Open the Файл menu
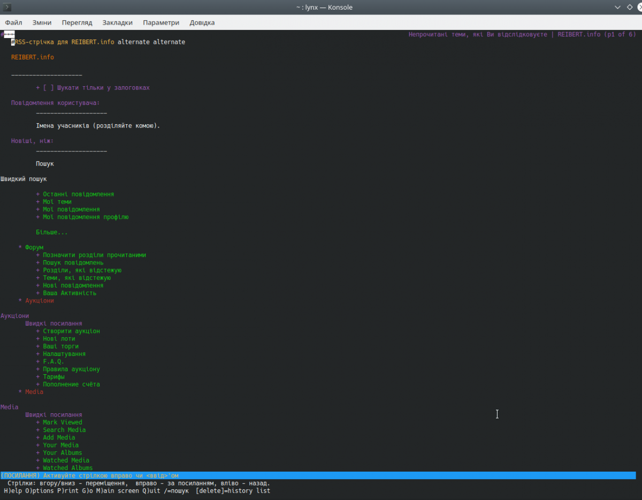Viewport: 642px width, 500px height. point(13,22)
